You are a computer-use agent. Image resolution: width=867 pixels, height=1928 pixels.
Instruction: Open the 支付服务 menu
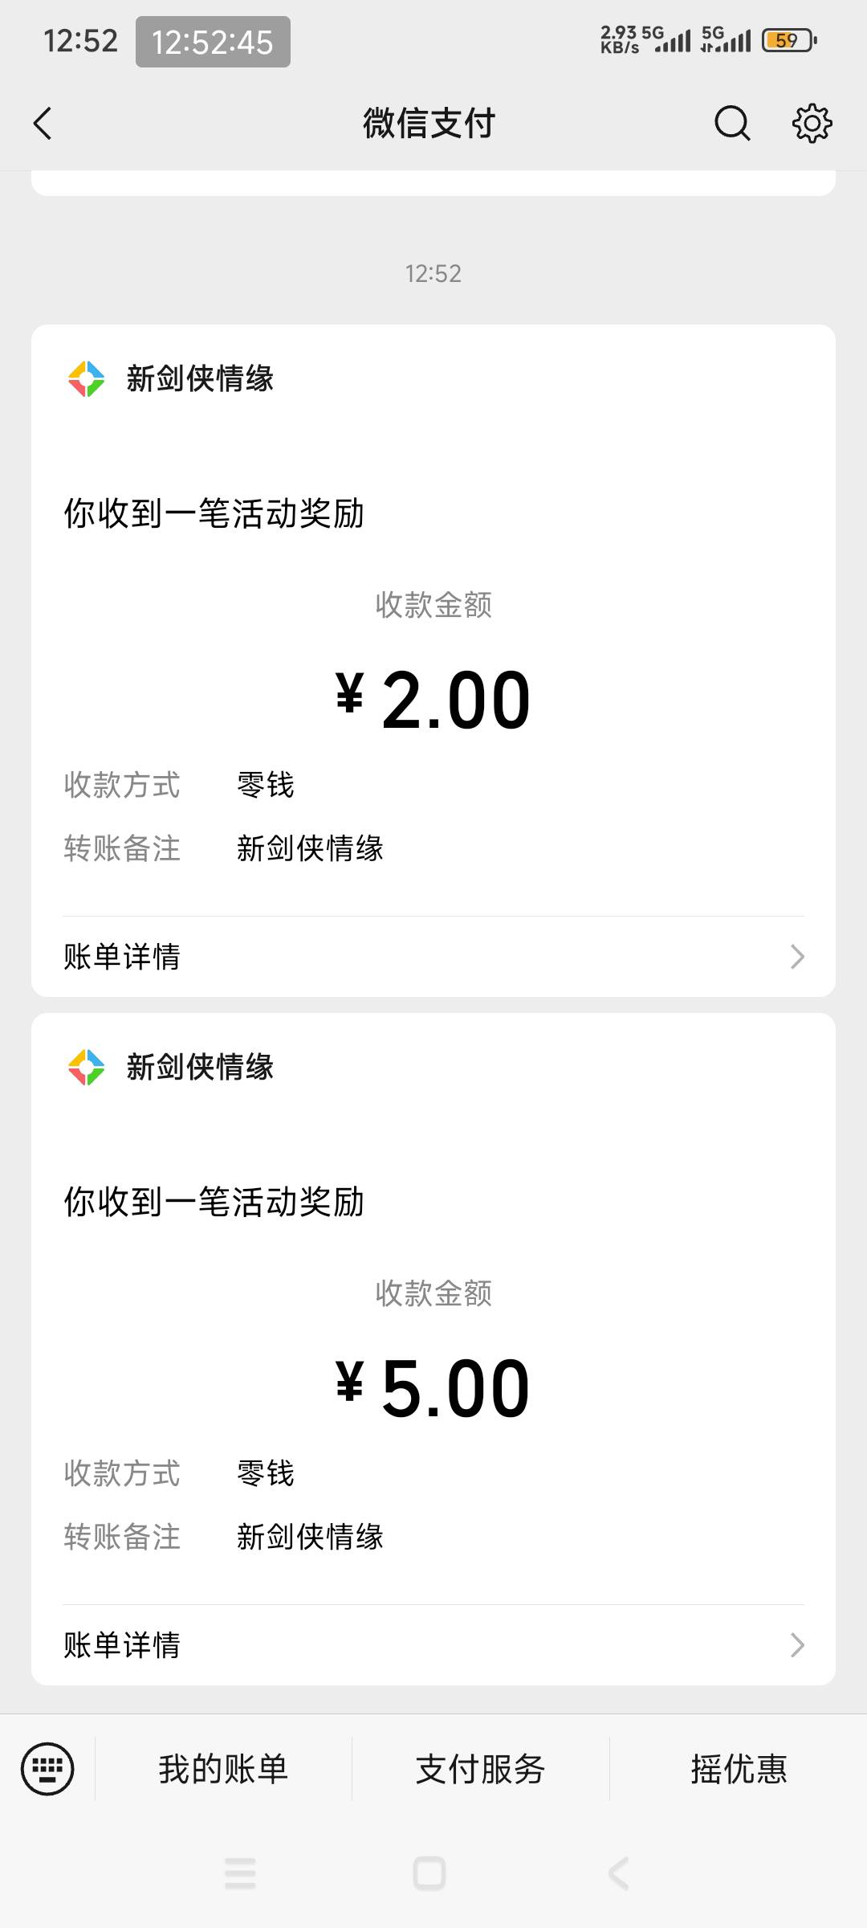point(480,1768)
